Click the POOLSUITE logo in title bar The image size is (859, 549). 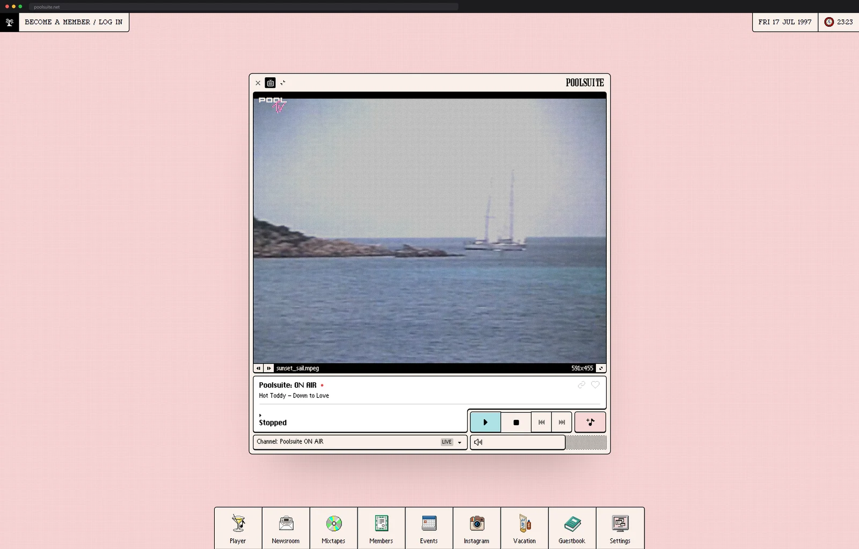tap(585, 83)
